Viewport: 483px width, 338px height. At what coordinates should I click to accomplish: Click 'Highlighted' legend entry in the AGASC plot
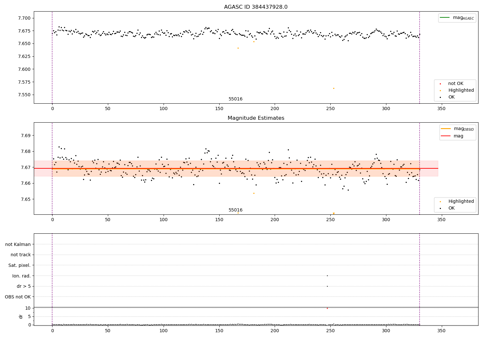pyautogui.click(x=457, y=90)
